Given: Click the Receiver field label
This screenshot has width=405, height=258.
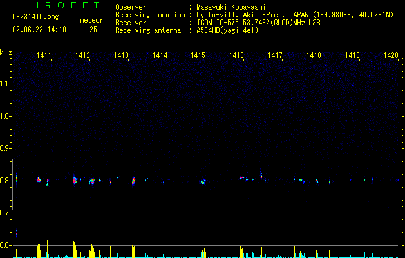Looking at the screenshot, I should (131, 23).
